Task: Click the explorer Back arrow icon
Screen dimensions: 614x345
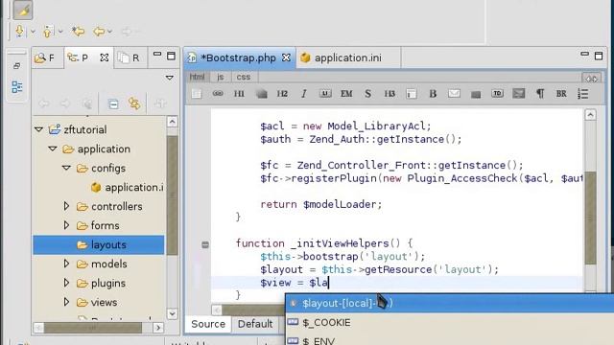Action: [44, 104]
